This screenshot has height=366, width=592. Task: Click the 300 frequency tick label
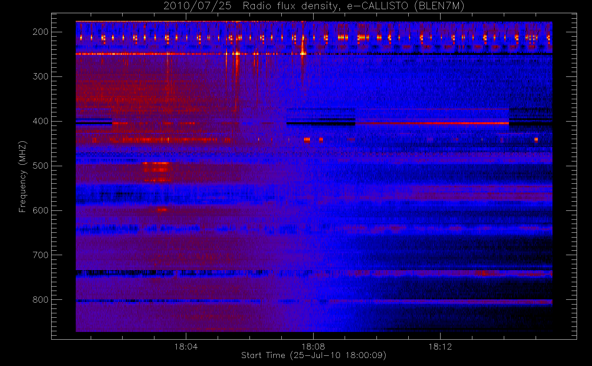click(x=41, y=76)
